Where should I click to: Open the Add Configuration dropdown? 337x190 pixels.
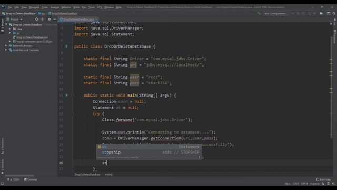[276, 13]
